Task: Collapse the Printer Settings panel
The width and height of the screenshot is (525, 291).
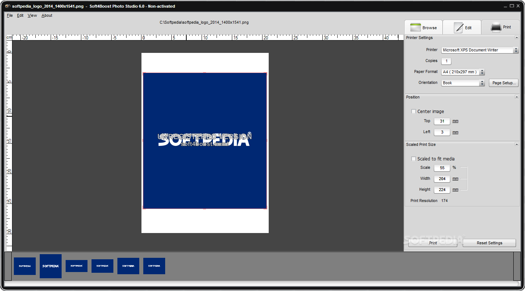Action: click(517, 38)
